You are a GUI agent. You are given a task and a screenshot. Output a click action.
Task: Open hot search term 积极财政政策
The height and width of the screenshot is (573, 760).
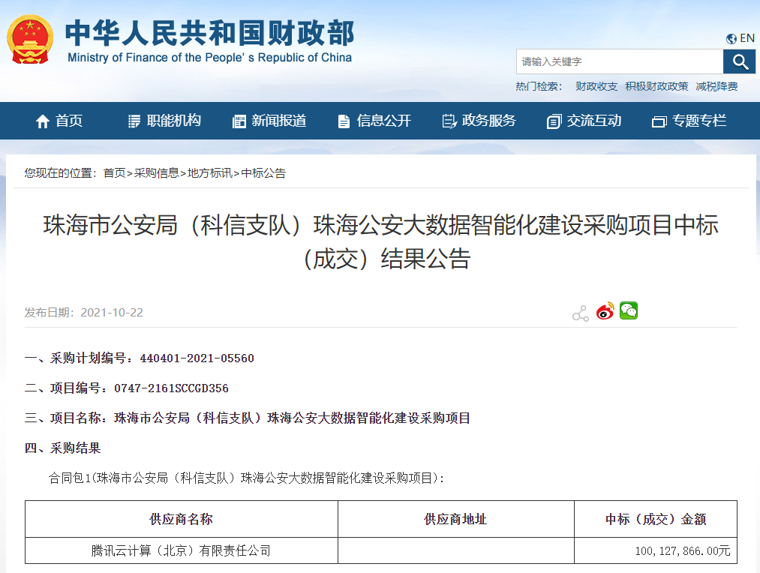656,86
